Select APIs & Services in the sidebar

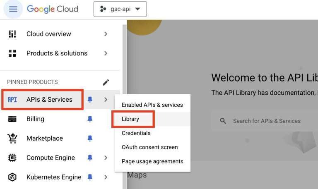tap(49, 100)
